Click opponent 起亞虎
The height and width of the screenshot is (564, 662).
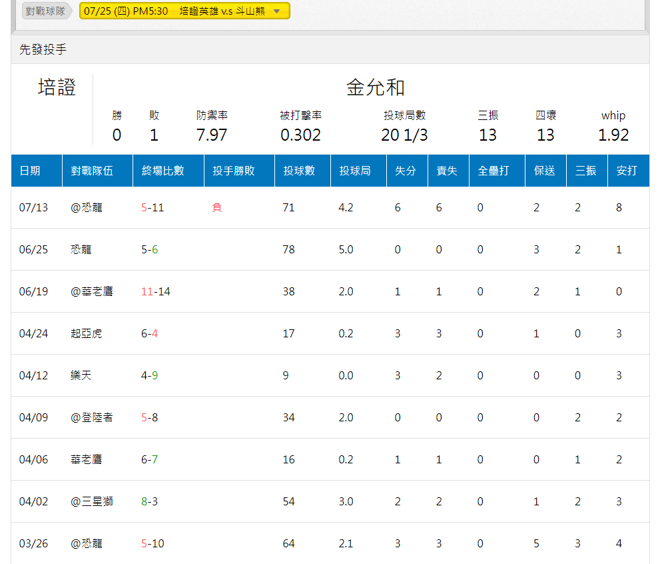(x=86, y=333)
